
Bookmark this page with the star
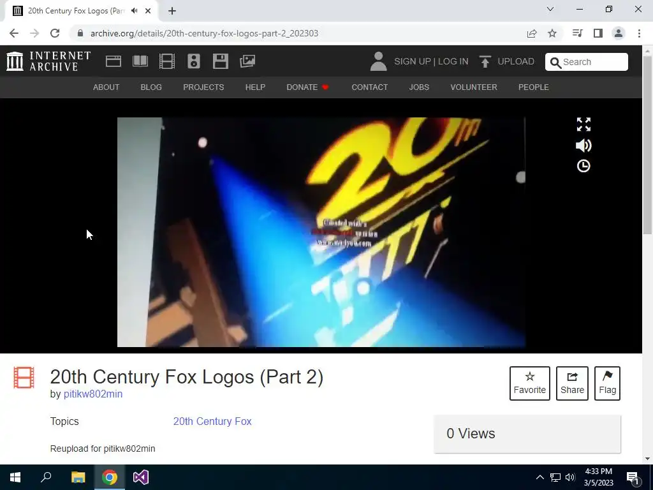(x=552, y=33)
